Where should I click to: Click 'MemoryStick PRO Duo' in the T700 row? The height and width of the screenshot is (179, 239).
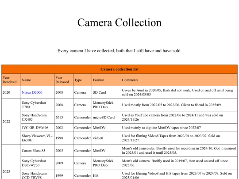(106, 105)
